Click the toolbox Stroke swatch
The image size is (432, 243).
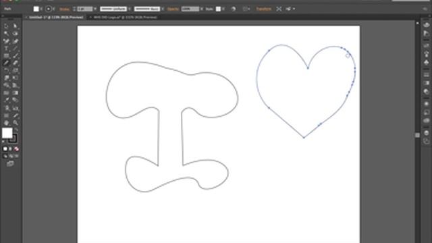click(x=13, y=138)
